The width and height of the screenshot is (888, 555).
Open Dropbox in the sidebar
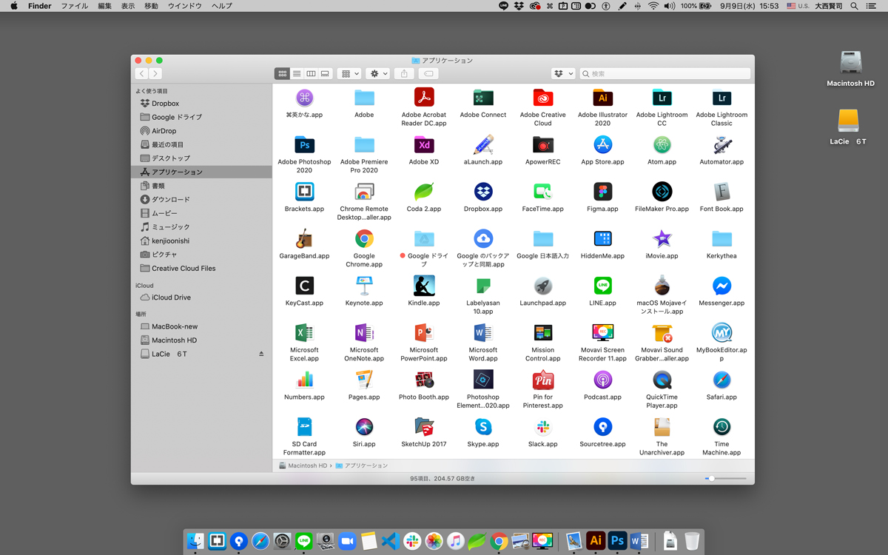point(165,104)
